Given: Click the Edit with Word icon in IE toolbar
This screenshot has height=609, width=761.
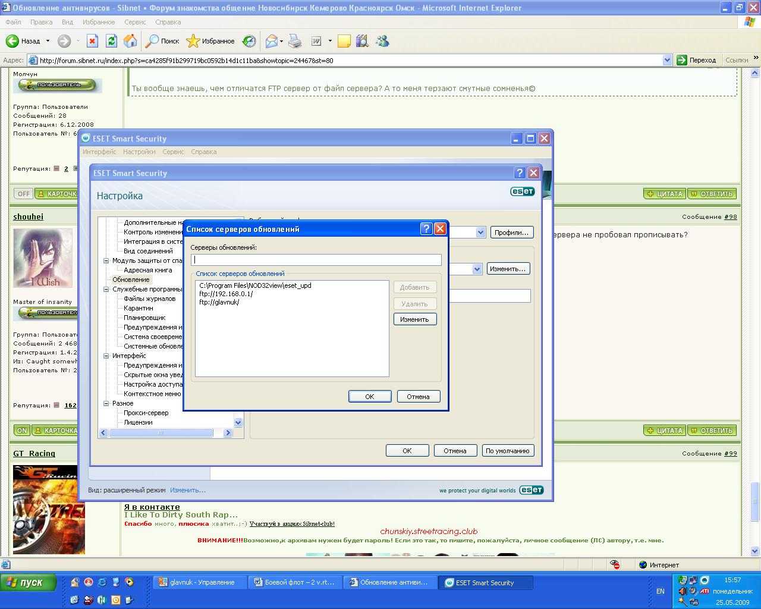Looking at the screenshot, I should 317,41.
